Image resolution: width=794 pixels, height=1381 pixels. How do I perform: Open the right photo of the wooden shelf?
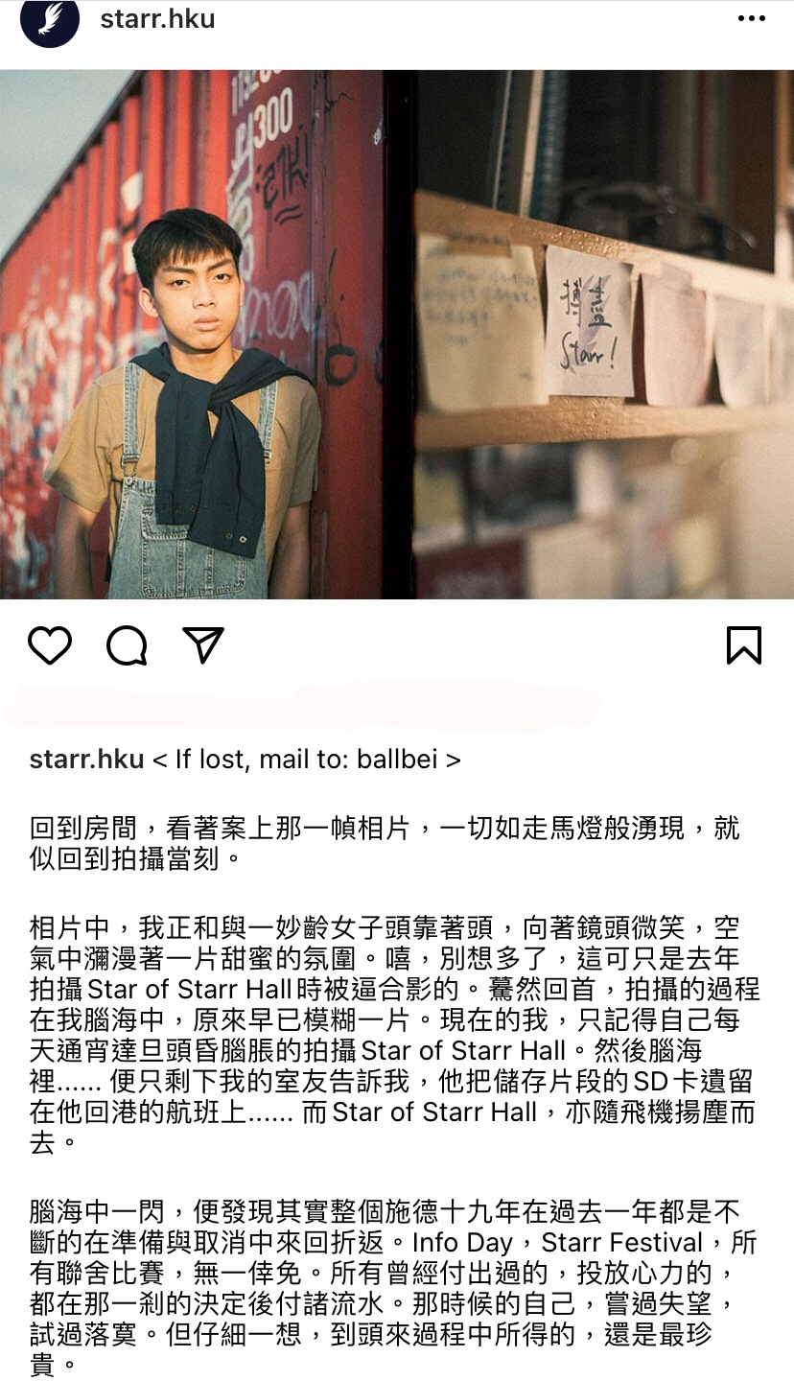pos(604,334)
